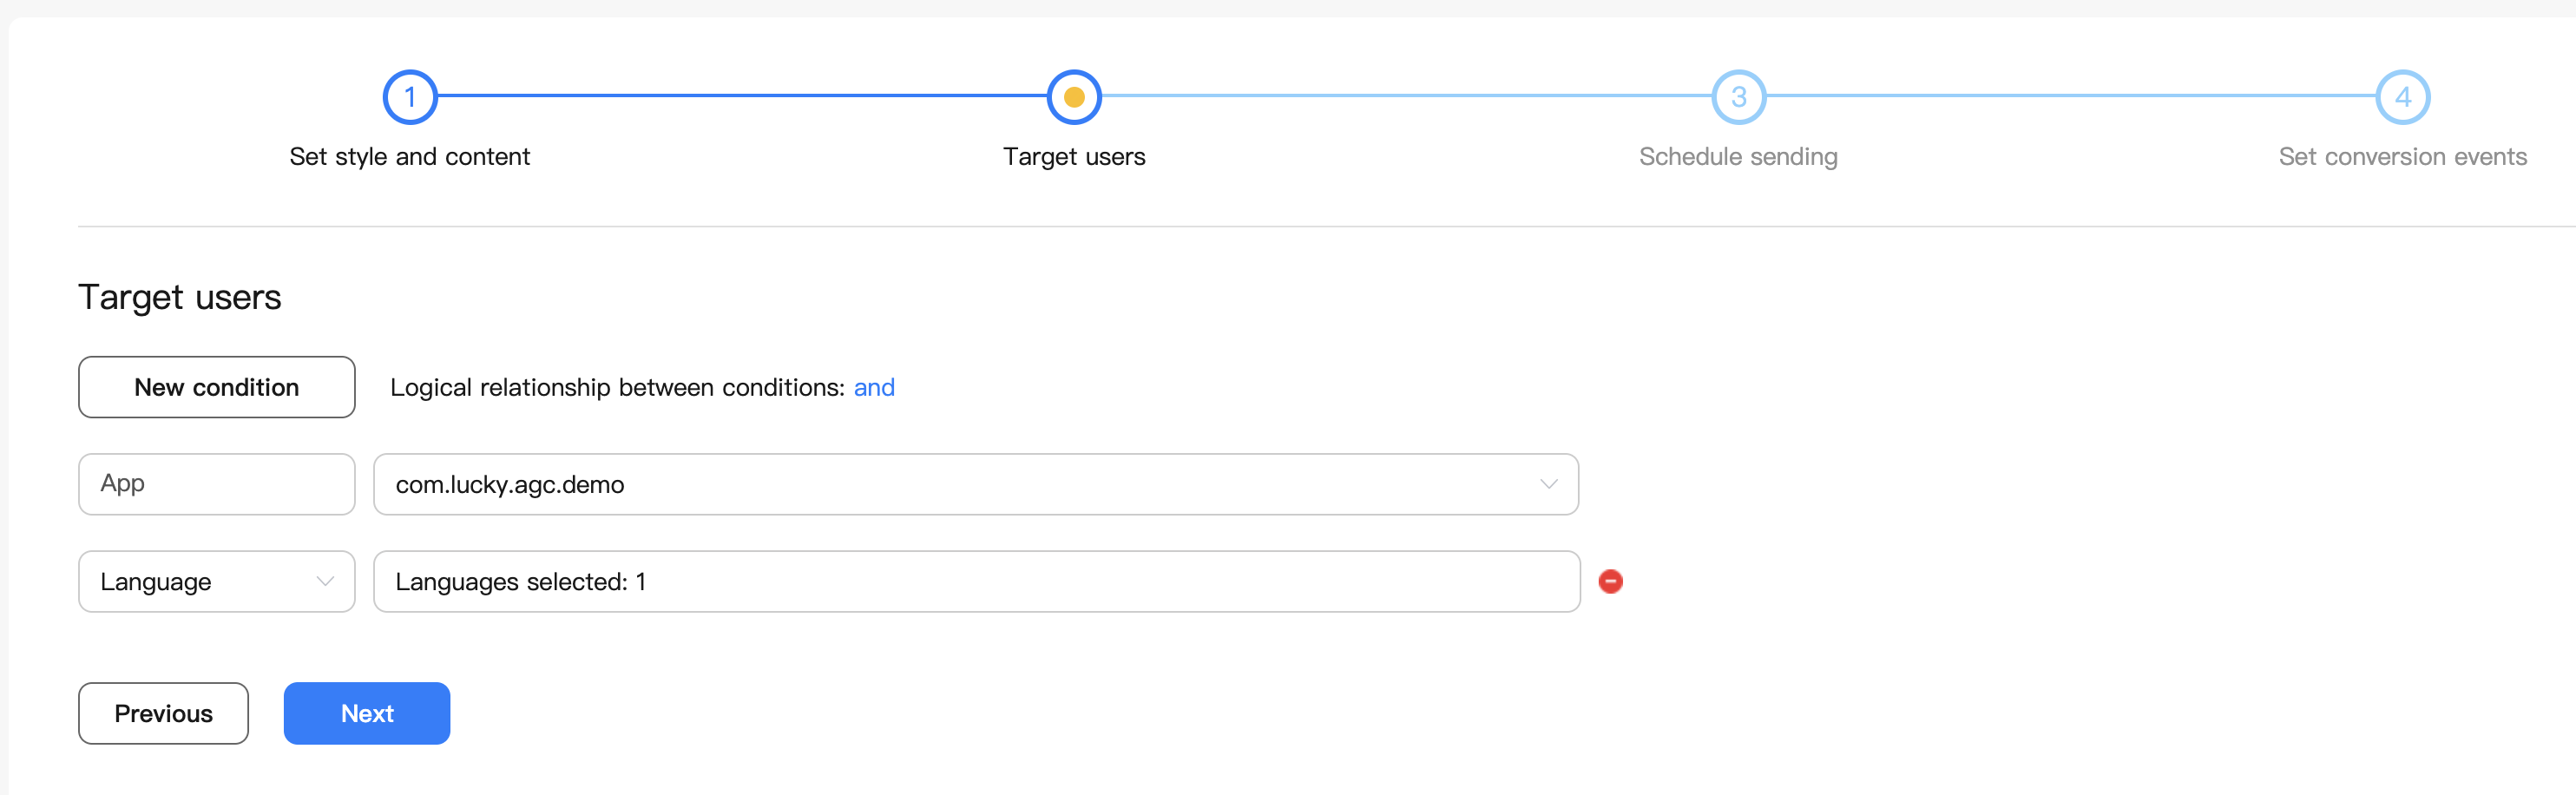Select the 'Schedule sending' step label

tap(1738, 157)
